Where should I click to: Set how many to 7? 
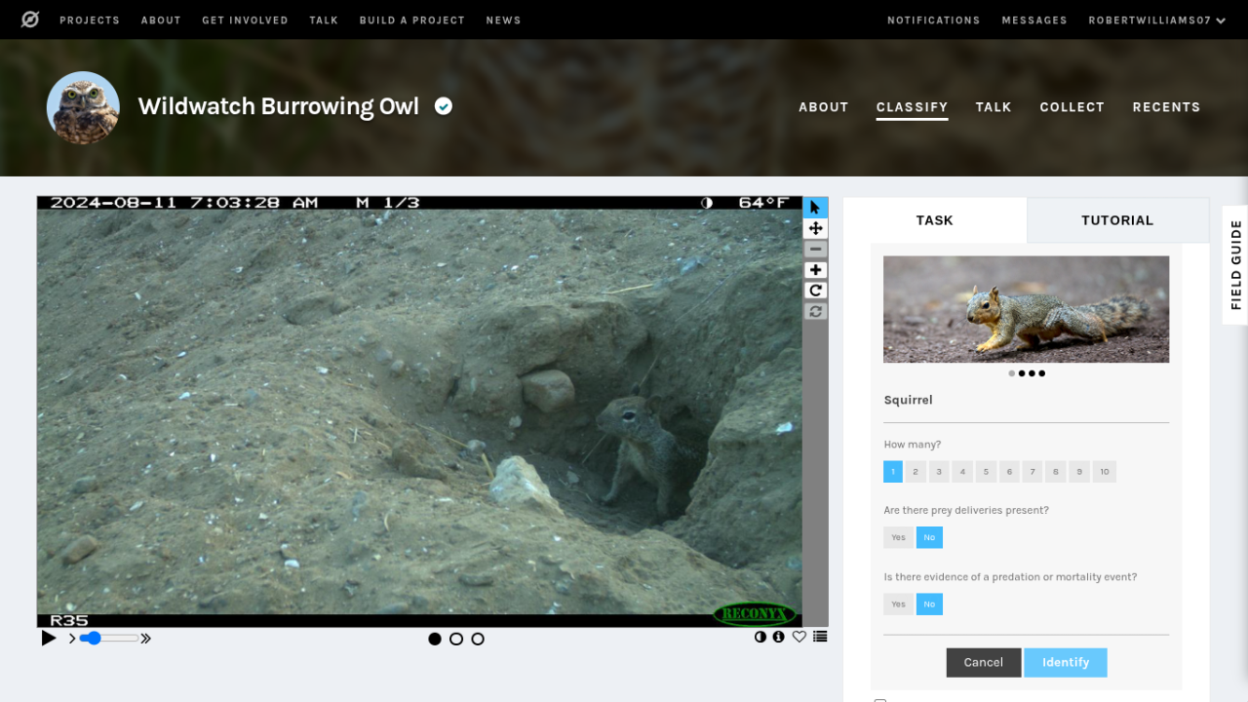click(x=1033, y=472)
